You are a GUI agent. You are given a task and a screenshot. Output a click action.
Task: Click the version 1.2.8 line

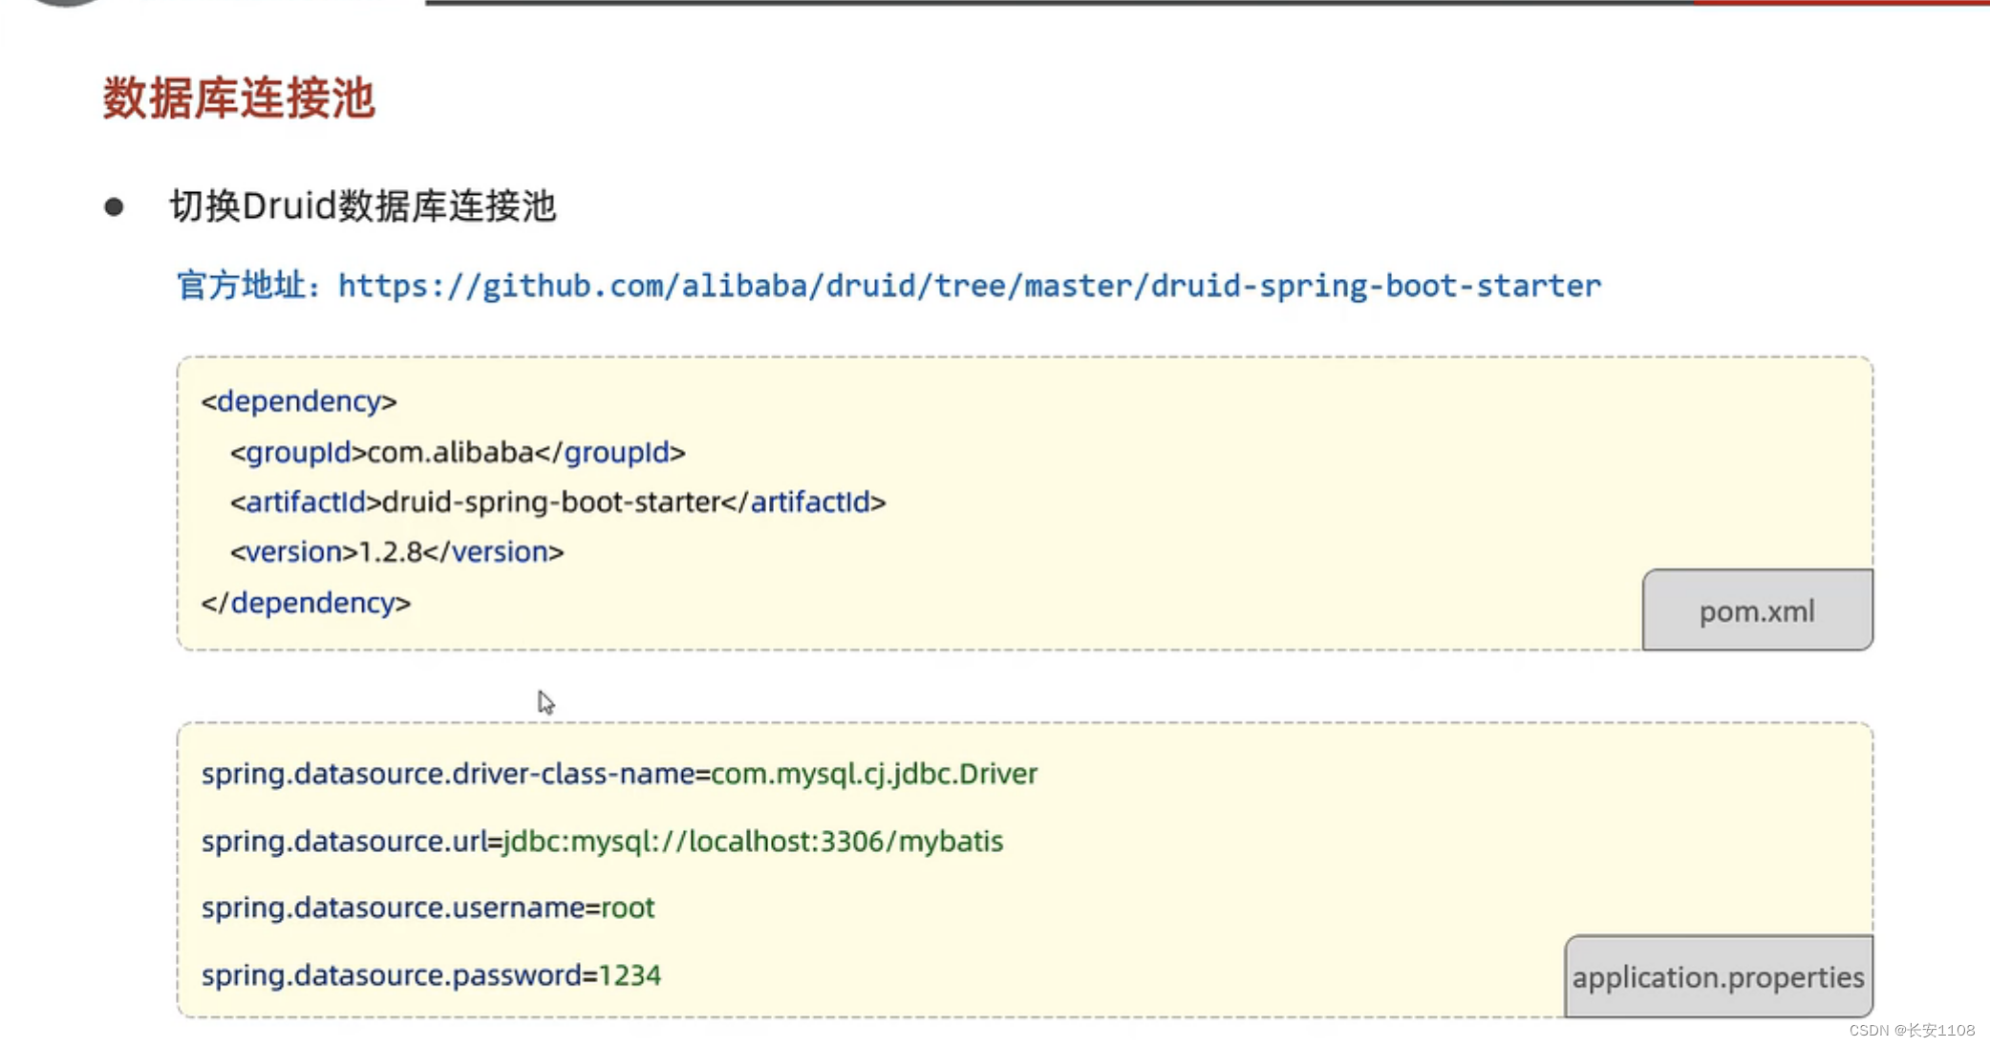tap(397, 552)
